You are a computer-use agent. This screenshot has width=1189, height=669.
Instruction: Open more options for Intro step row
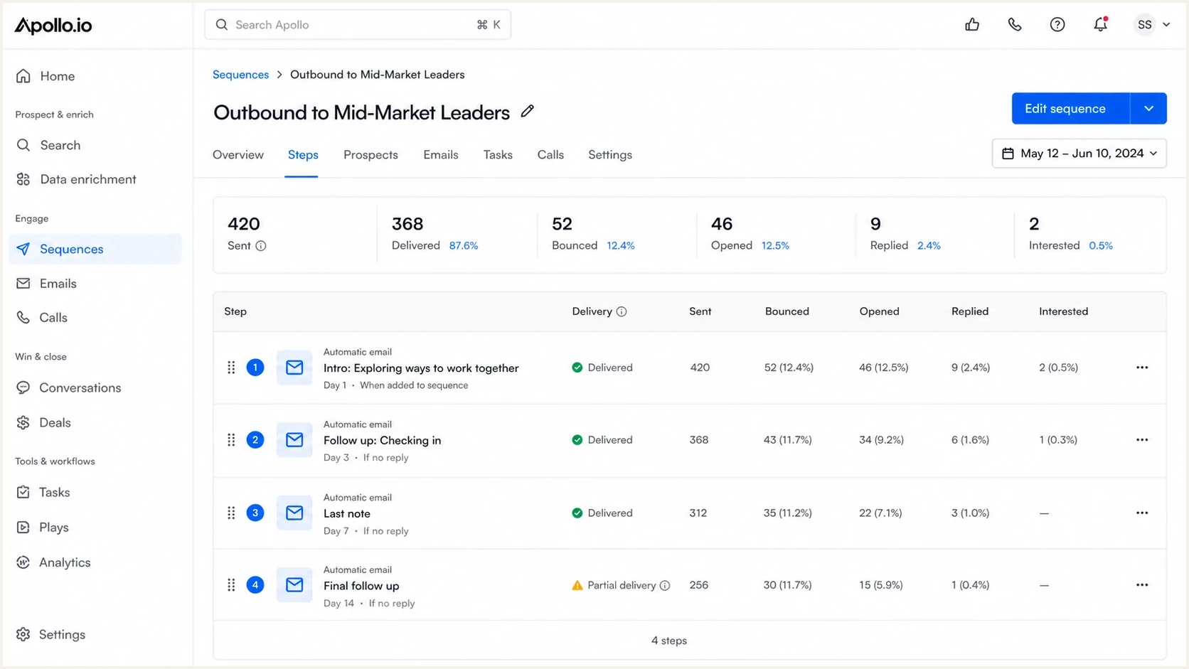pos(1142,368)
